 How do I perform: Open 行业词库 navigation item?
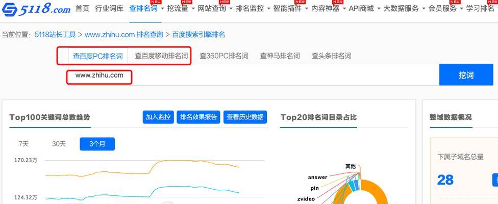click(109, 9)
